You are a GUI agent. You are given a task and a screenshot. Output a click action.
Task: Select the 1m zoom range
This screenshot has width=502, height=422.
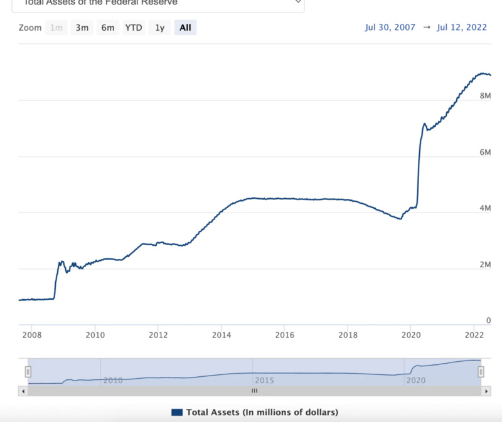coord(56,28)
